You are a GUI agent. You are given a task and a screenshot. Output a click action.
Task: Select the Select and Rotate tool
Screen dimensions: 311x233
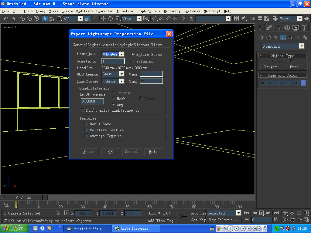pos(110,19)
